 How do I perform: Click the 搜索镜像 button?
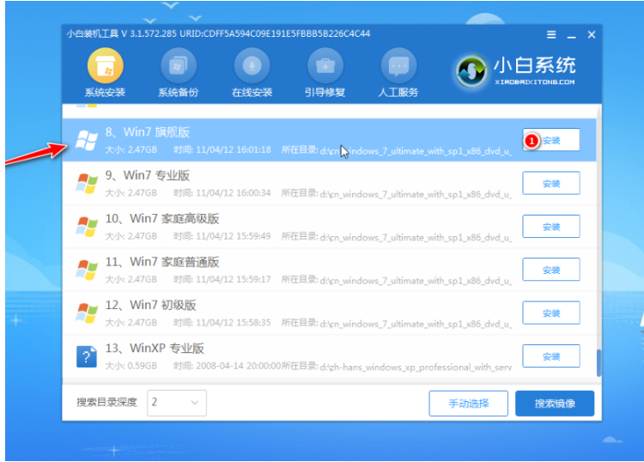click(554, 403)
